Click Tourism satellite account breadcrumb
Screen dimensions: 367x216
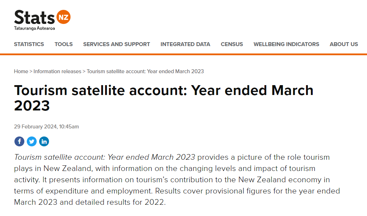point(145,71)
